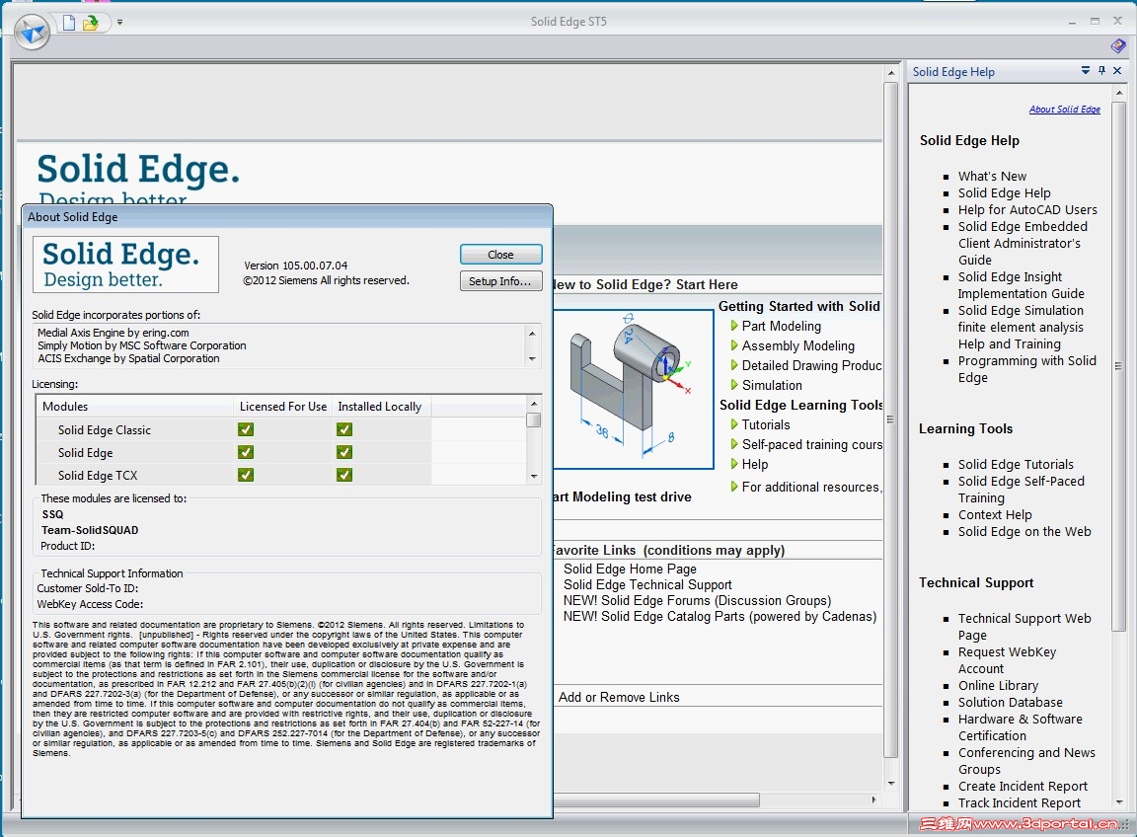Image resolution: width=1137 pixels, height=837 pixels.
Task: Click the Modules column header
Action: (x=135, y=407)
